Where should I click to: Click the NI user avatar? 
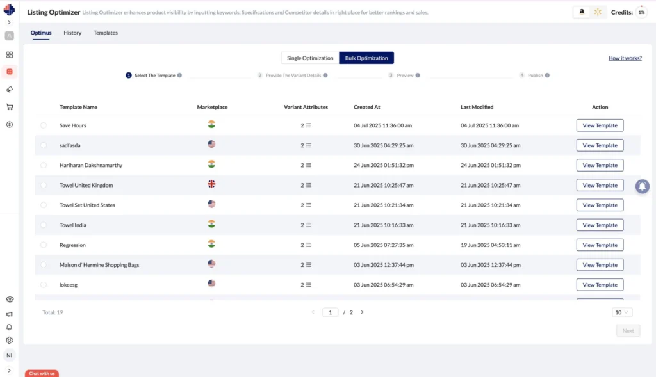click(9, 355)
